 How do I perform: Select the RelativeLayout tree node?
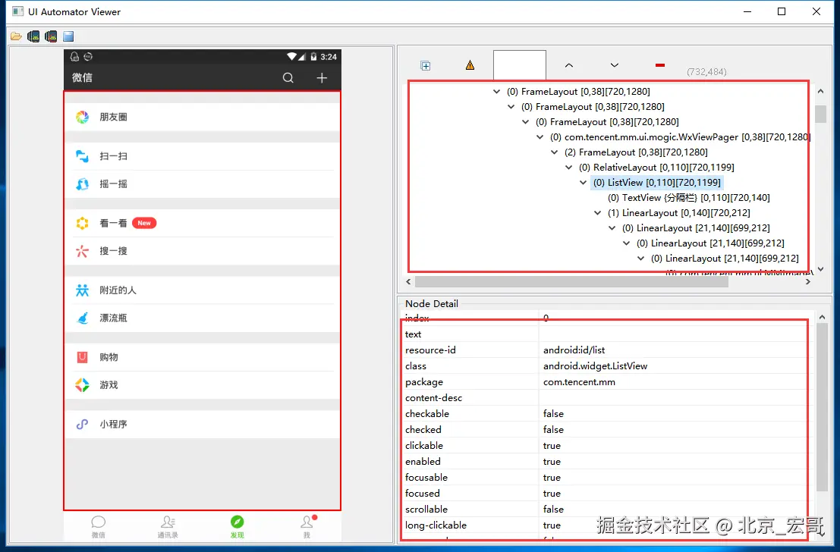tap(656, 167)
